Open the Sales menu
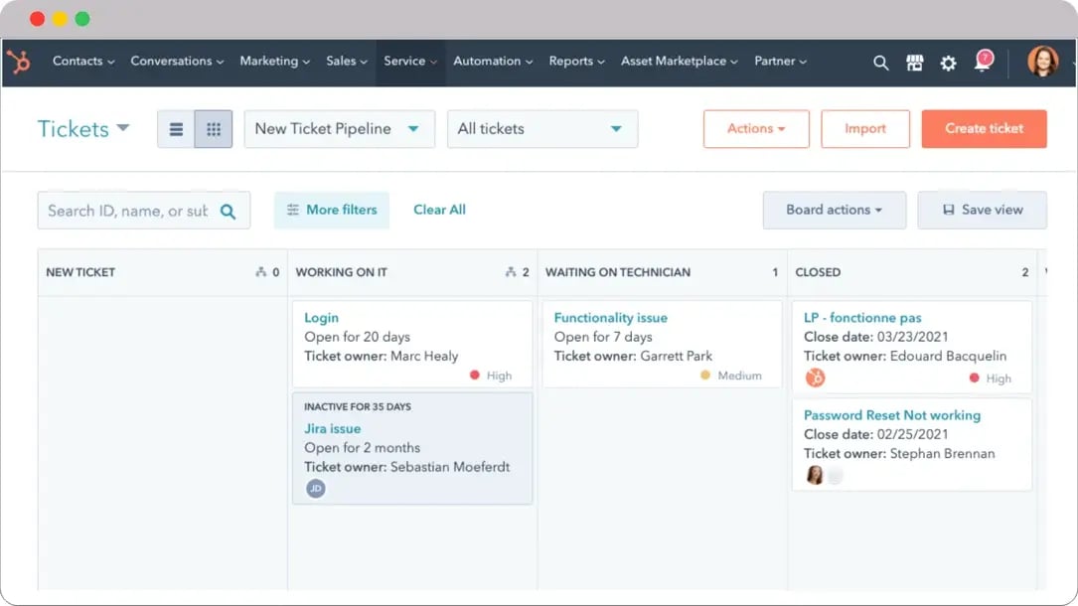This screenshot has width=1078, height=606. 347,62
